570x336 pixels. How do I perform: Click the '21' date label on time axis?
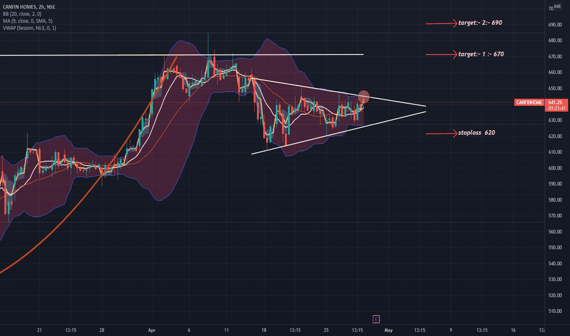click(39, 330)
